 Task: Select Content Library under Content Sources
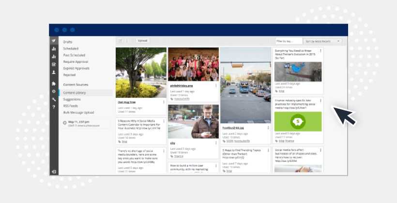(x=75, y=92)
